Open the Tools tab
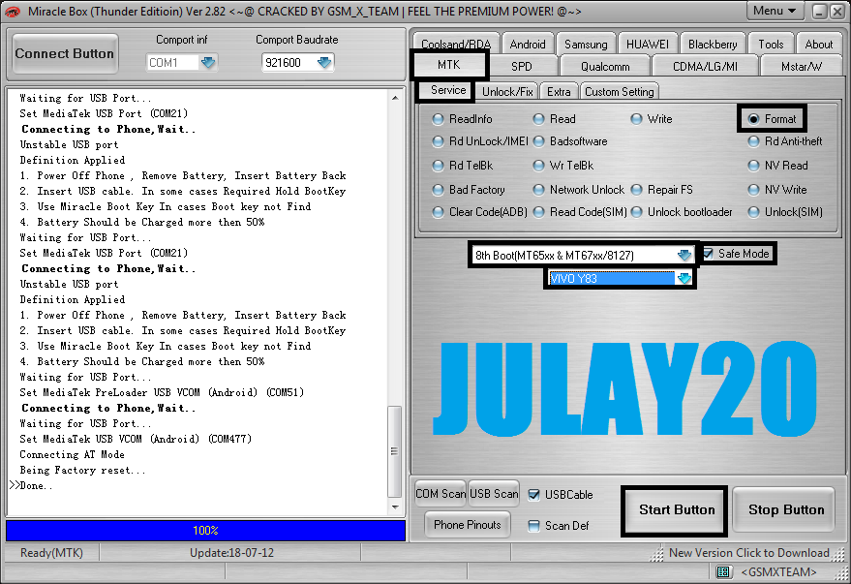Image resolution: width=851 pixels, height=584 pixels. (771, 44)
